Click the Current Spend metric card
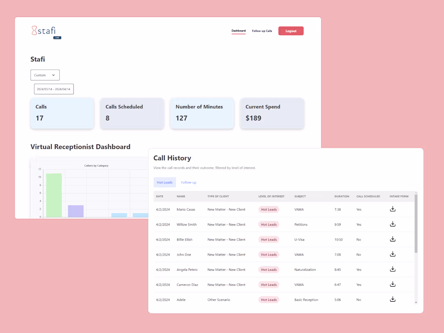 coord(272,113)
